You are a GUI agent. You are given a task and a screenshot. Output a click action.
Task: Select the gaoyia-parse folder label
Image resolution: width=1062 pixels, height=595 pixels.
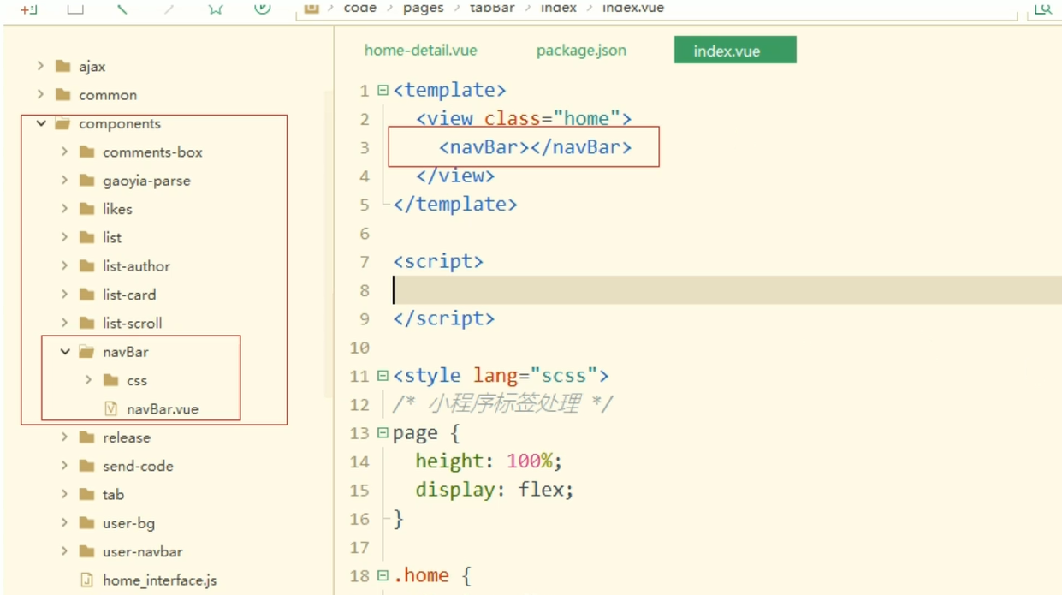[146, 181]
